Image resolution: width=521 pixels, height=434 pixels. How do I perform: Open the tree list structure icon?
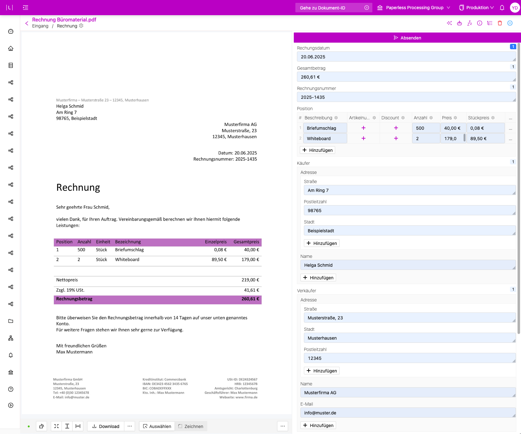(490, 23)
